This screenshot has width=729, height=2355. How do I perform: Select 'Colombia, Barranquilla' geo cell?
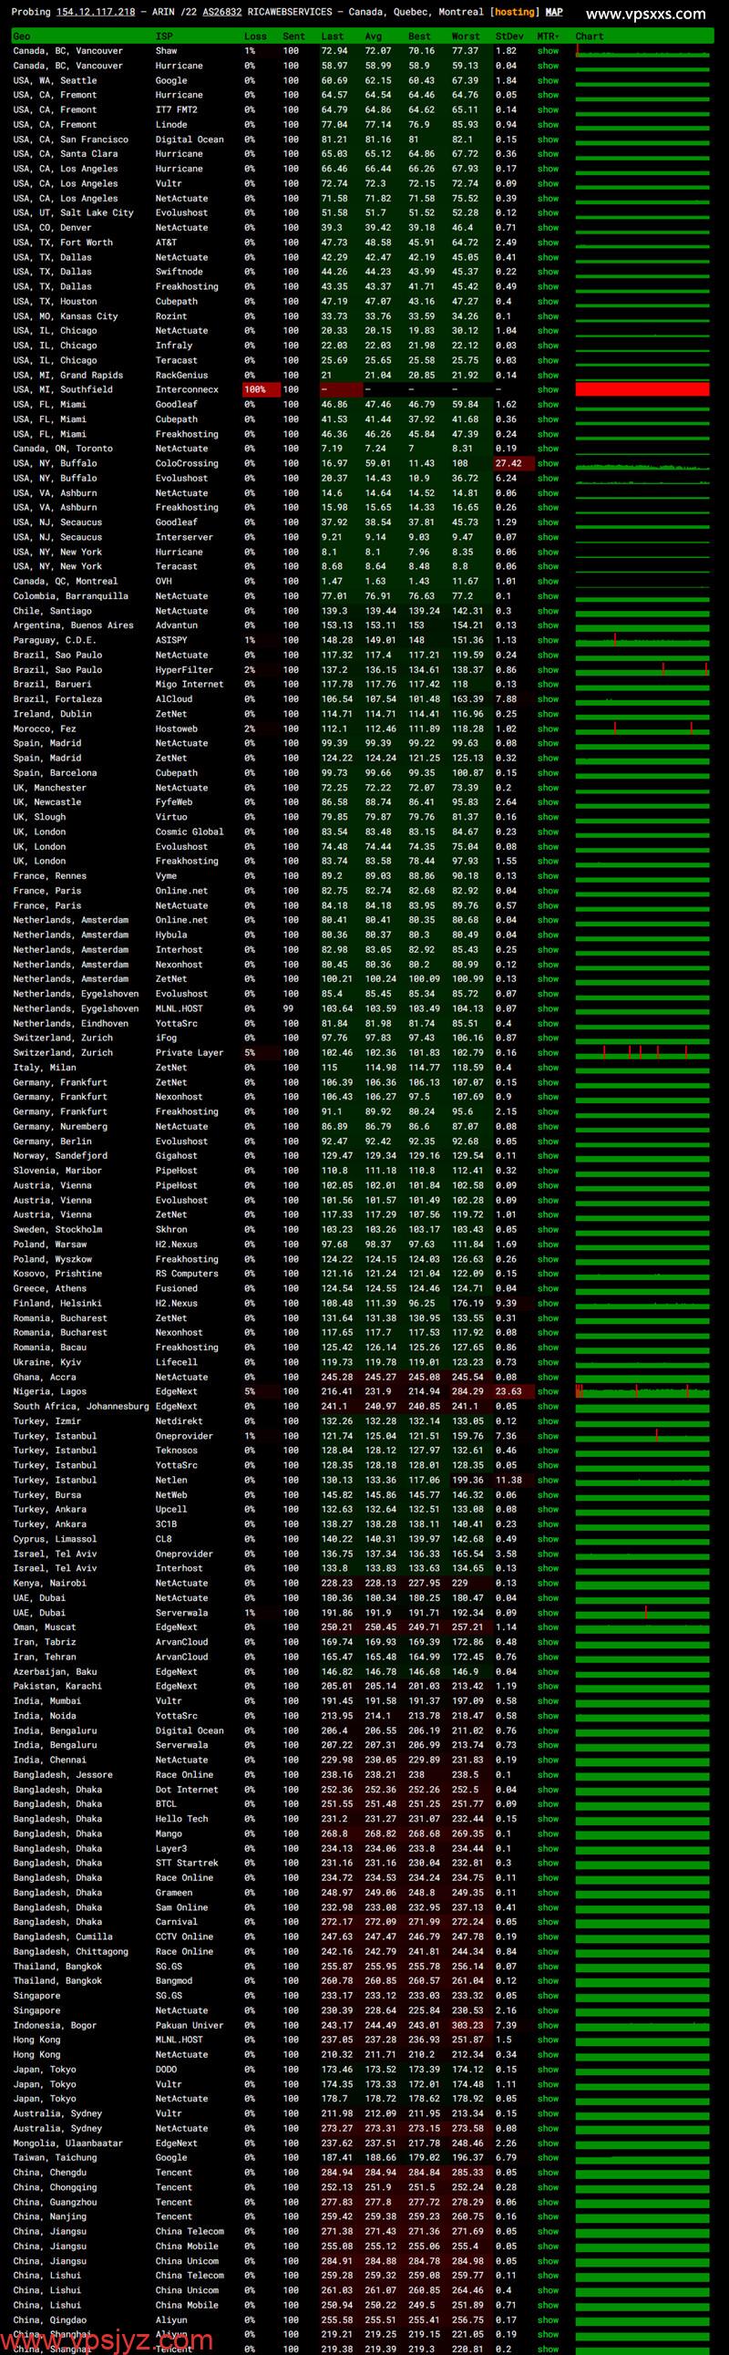tap(71, 596)
